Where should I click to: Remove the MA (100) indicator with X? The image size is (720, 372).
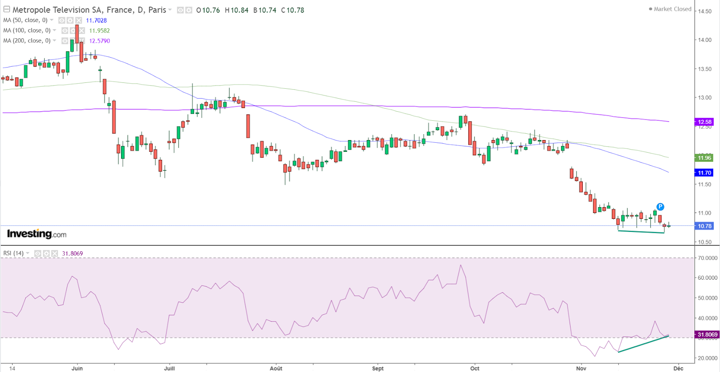(81, 31)
